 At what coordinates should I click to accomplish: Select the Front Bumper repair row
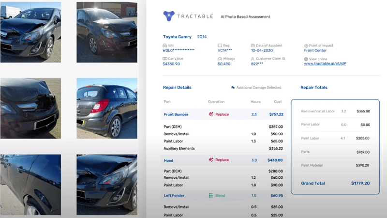(x=223, y=114)
